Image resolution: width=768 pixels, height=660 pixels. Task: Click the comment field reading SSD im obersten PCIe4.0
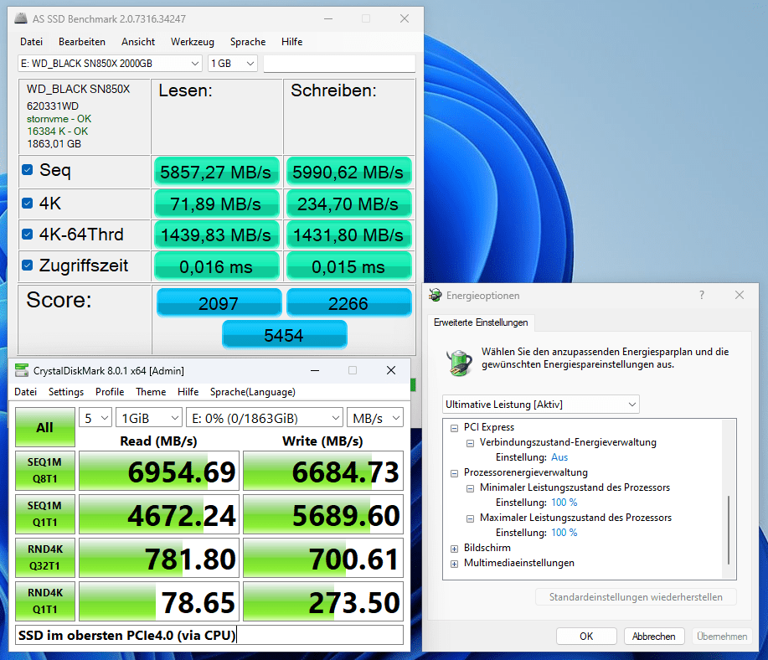(x=209, y=635)
